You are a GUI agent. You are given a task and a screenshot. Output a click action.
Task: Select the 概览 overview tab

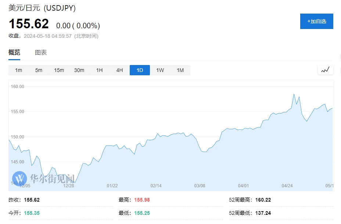[x=14, y=53]
